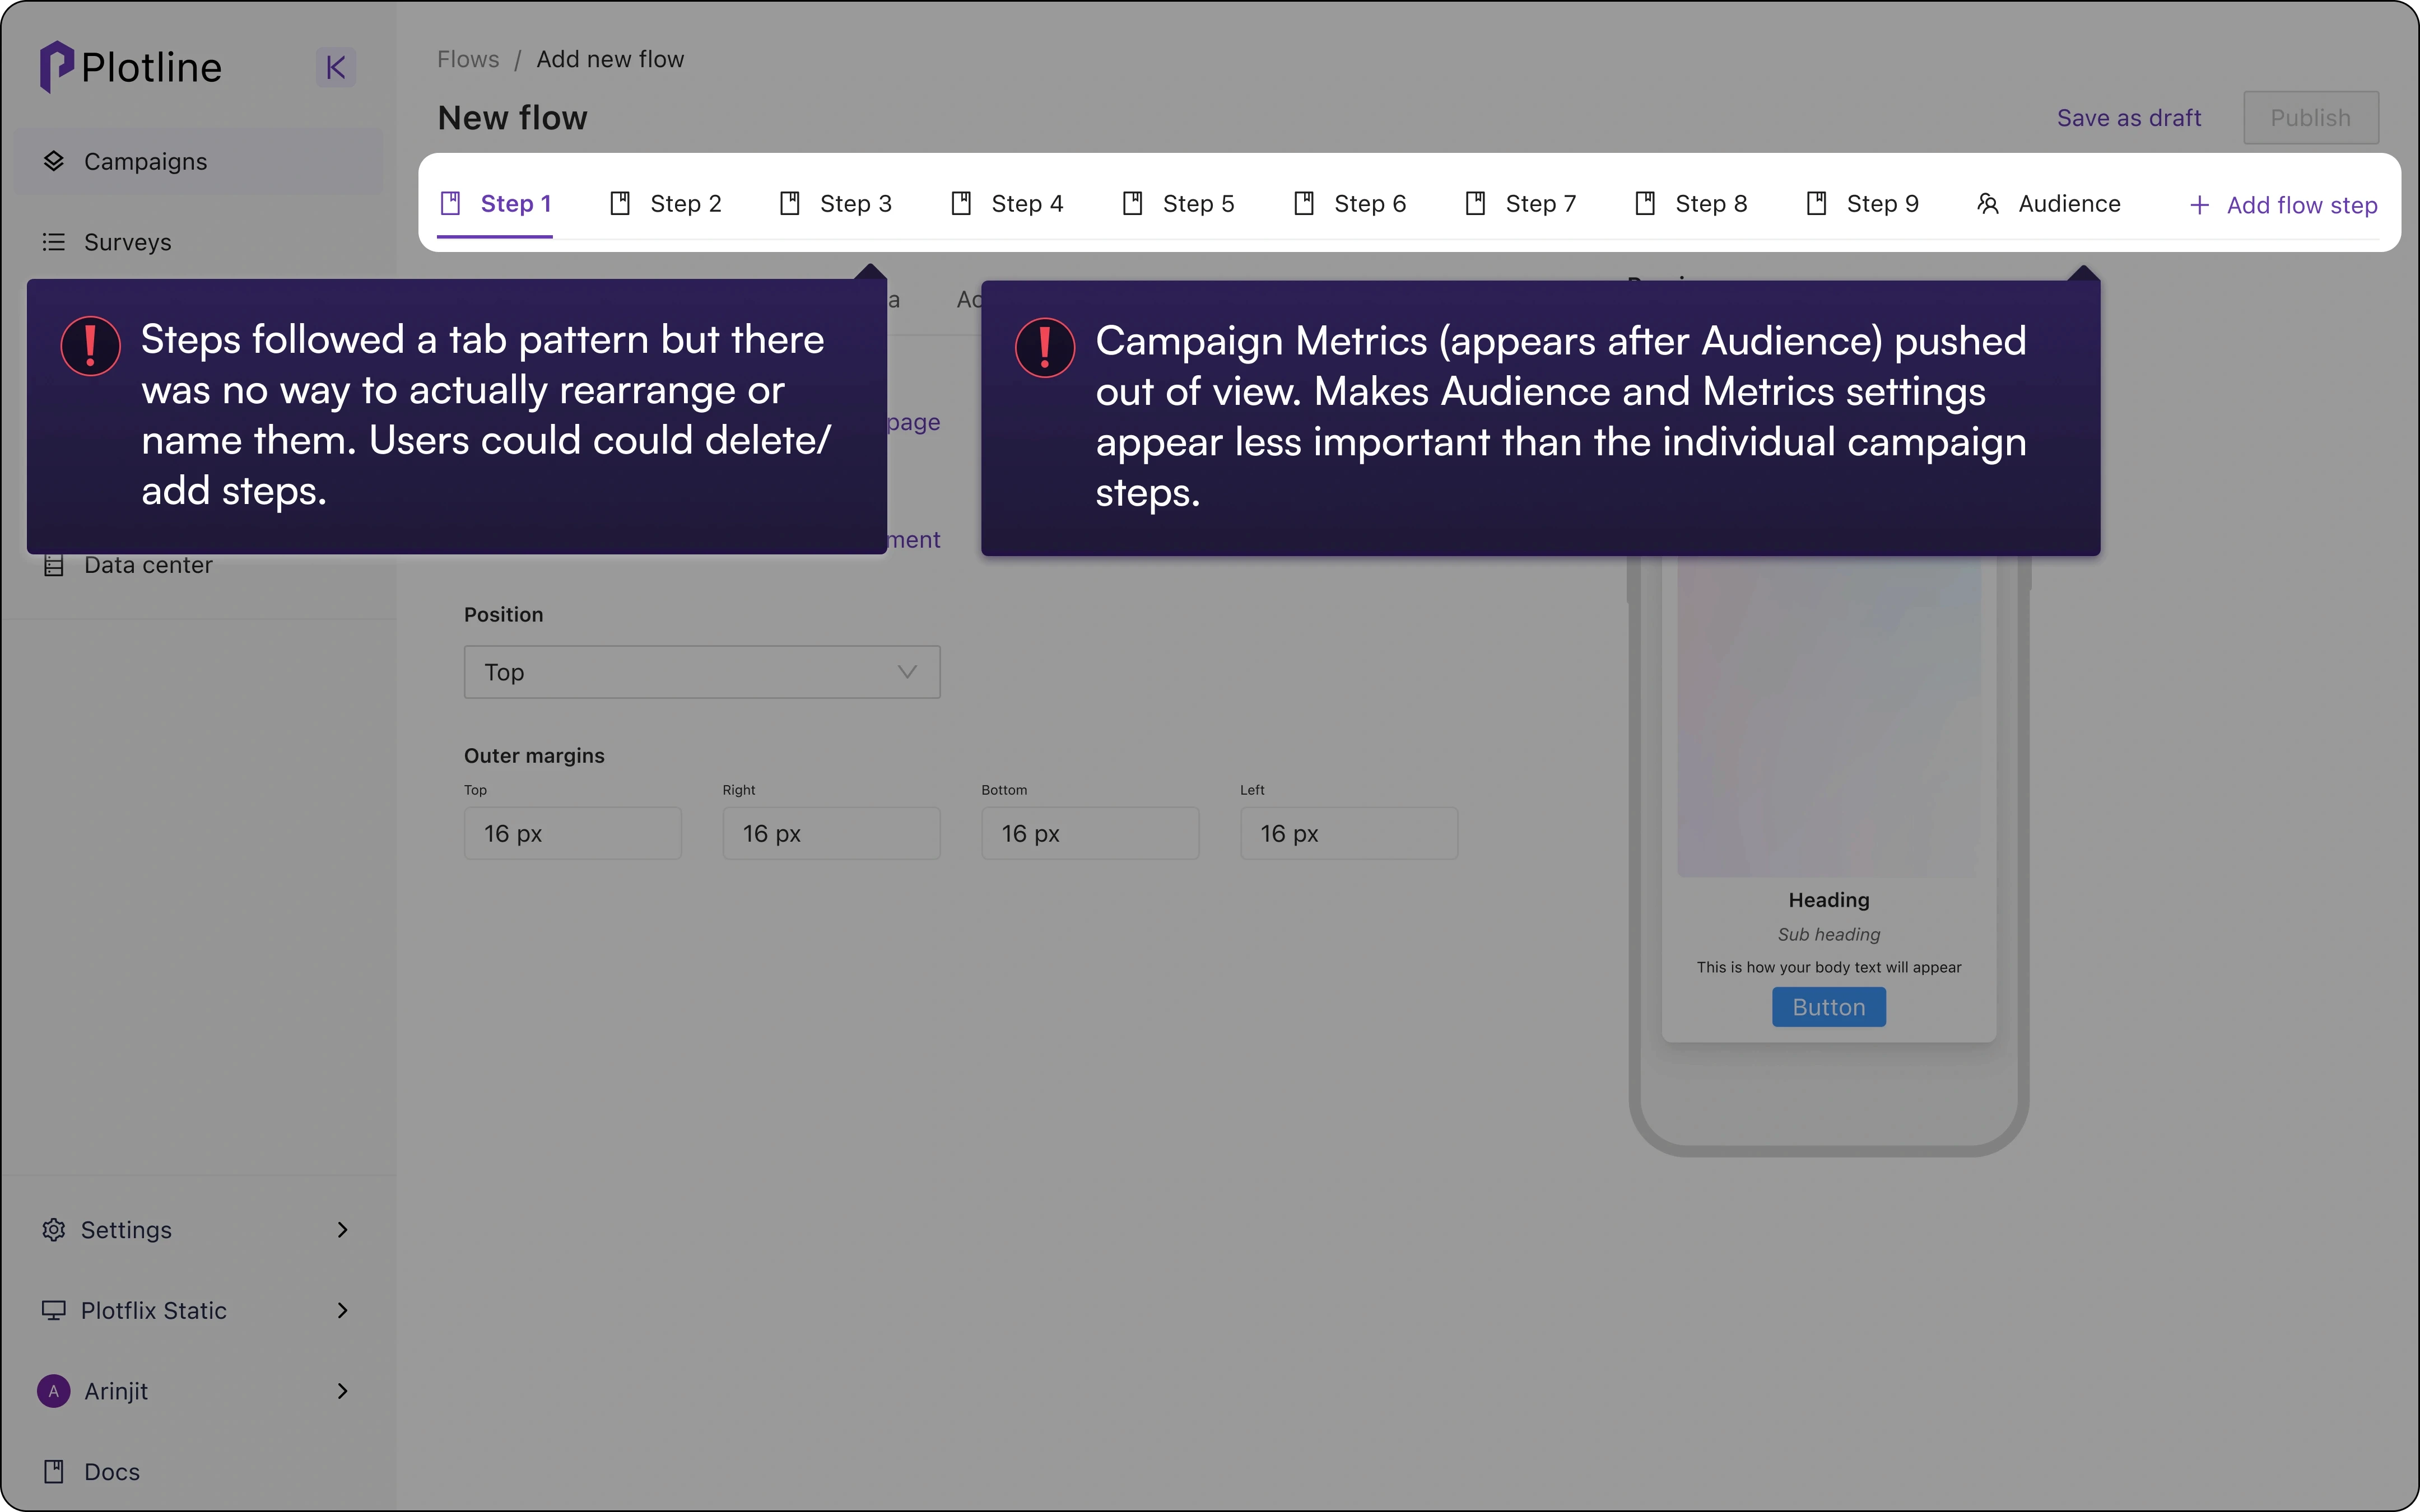Viewport: 2420px width, 1512px height.
Task: Open Data center in sidebar
Action: pyautogui.click(x=148, y=566)
